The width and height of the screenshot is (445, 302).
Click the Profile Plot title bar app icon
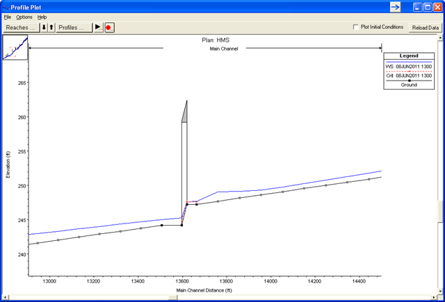(6, 8)
